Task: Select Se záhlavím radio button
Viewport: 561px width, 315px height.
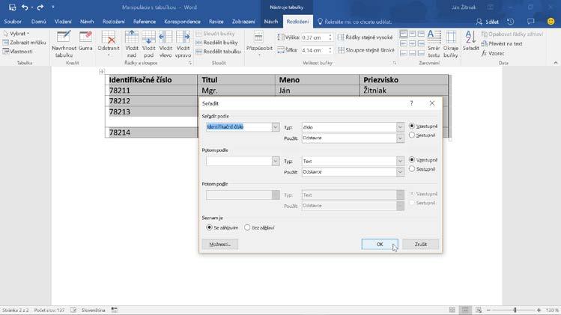Action: pos(209,227)
